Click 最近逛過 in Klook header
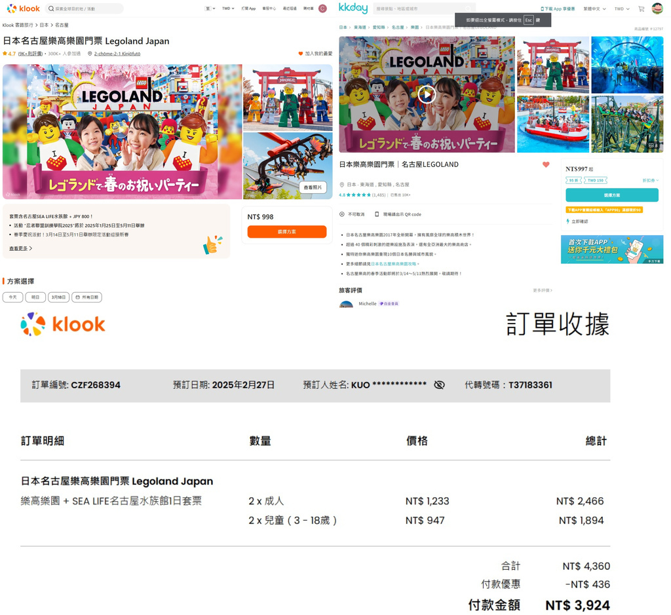This screenshot has height=615, width=671. pos(290,9)
